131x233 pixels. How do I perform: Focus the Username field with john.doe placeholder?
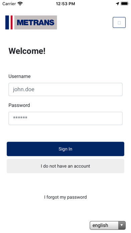(65, 89)
